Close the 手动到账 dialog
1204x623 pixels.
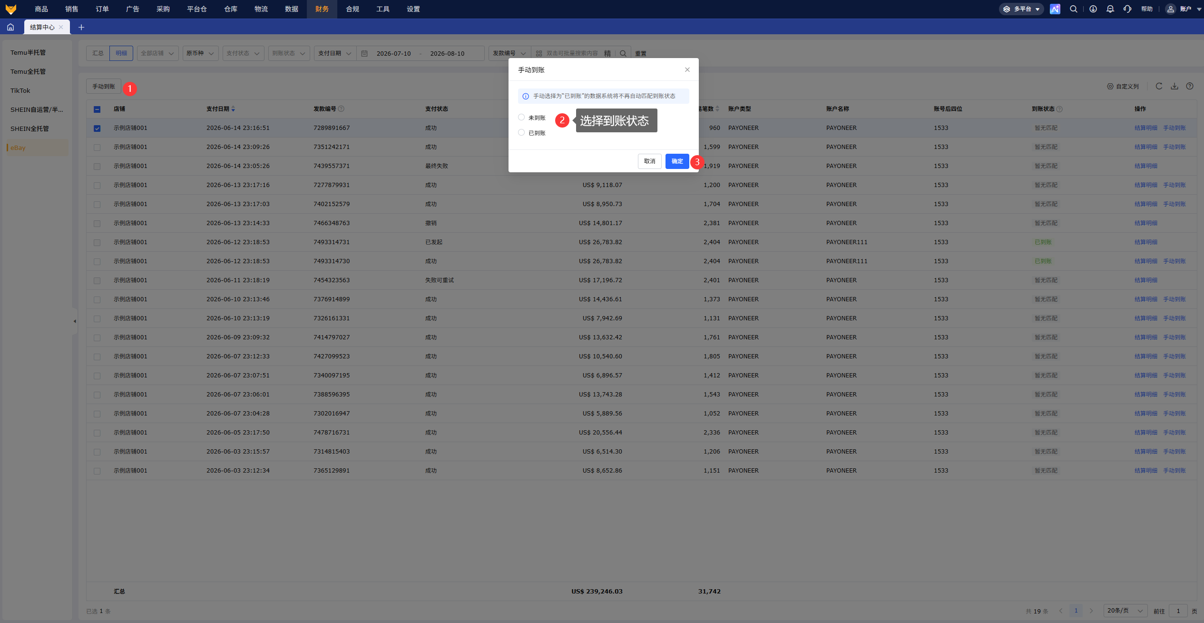click(687, 69)
